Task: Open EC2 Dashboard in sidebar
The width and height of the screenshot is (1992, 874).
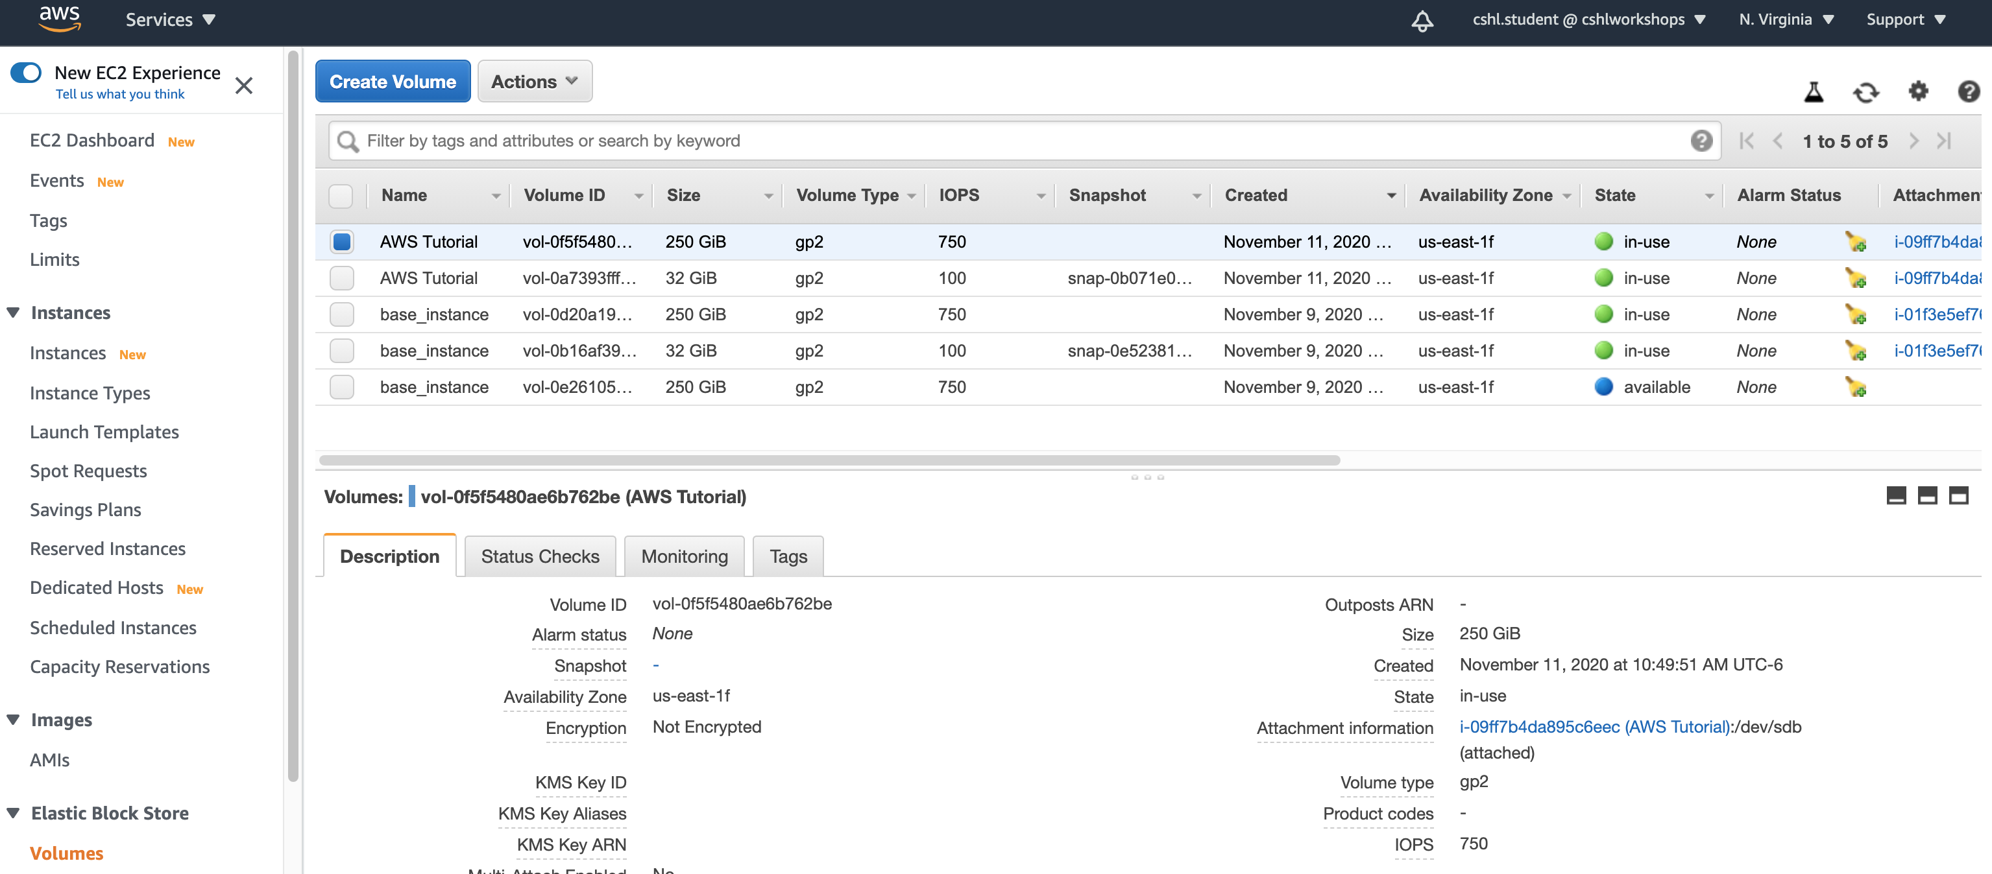Action: 92,141
